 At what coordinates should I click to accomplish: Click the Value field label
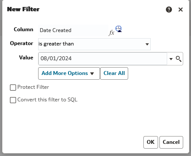click(26, 58)
